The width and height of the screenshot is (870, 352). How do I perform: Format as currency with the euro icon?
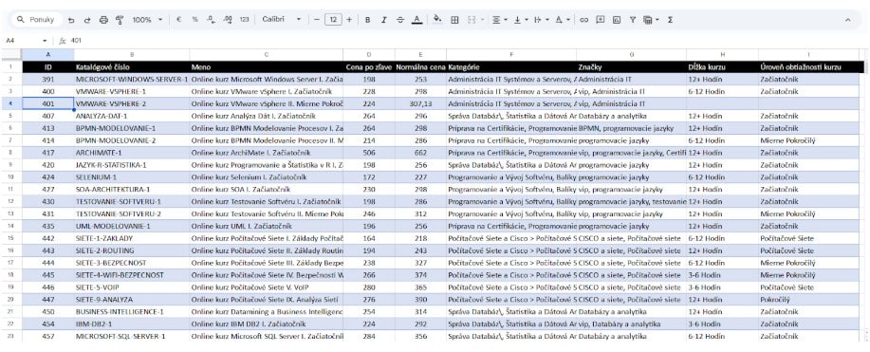click(x=178, y=19)
